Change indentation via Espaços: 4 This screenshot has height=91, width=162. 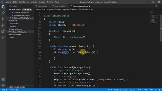coord(133,90)
